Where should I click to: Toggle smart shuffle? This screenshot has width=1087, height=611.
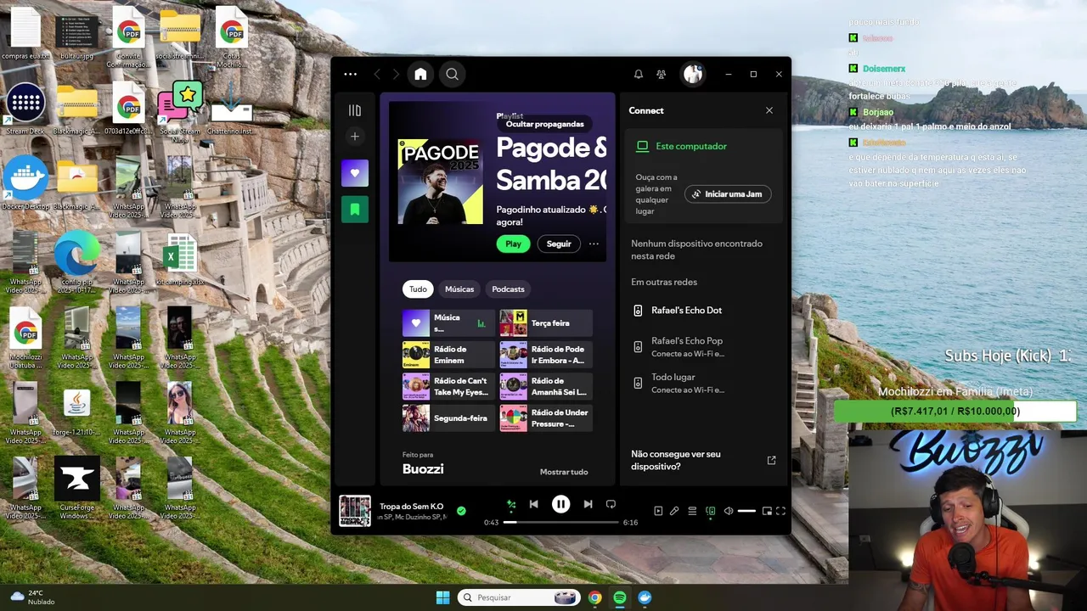point(511,504)
